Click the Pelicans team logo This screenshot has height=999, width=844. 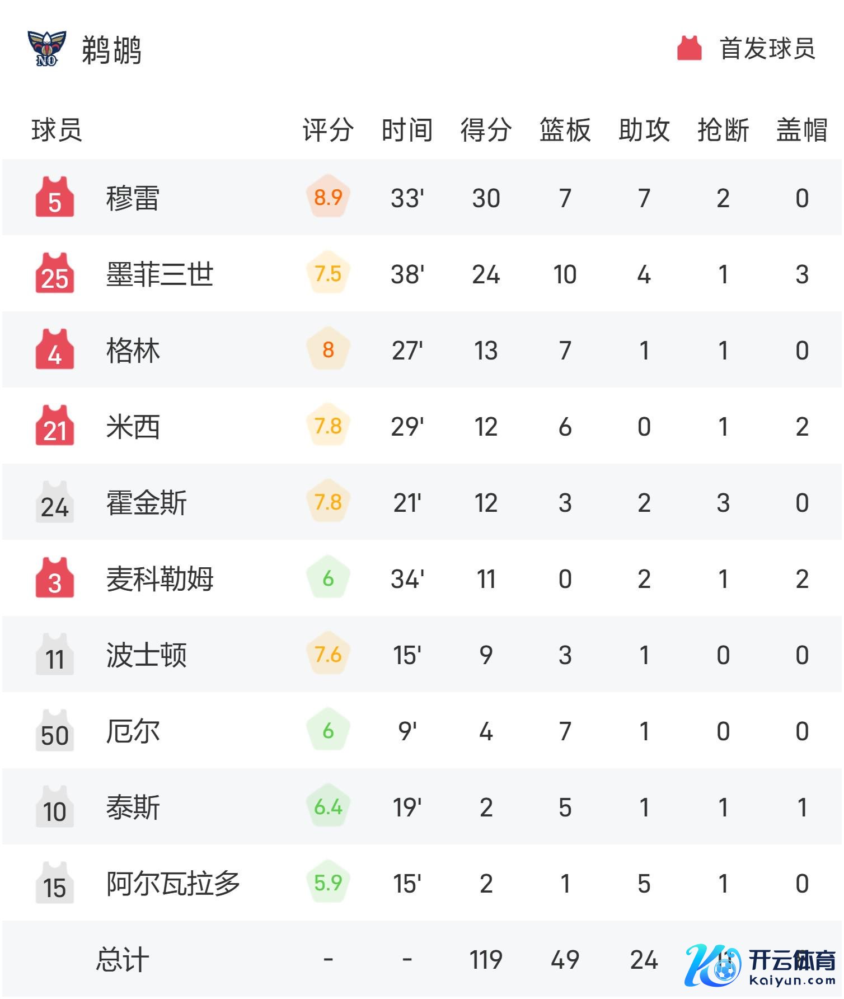(x=47, y=48)
